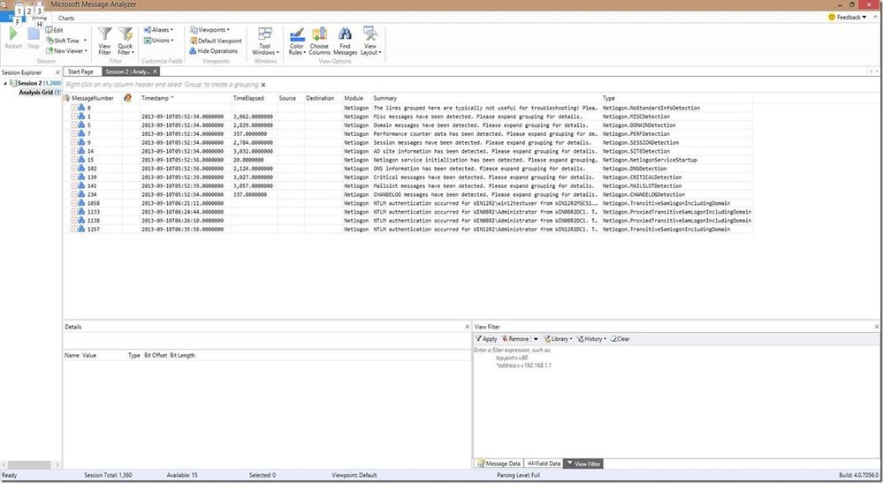Expand message row 9

(x=73, y=143)
